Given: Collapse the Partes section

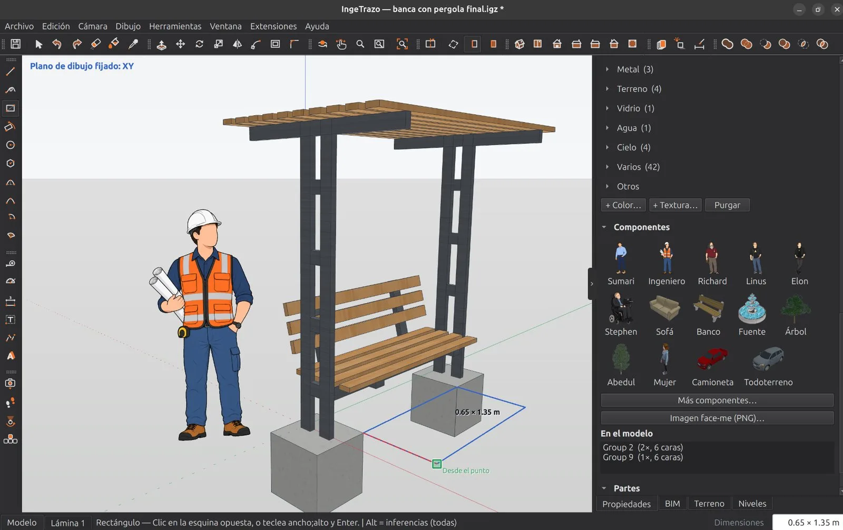Looking at the screenshot, I should pos(604,488).
